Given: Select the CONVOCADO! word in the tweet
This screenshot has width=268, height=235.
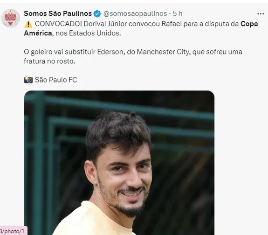Looking at the screenshot, I should pos(58,24).
